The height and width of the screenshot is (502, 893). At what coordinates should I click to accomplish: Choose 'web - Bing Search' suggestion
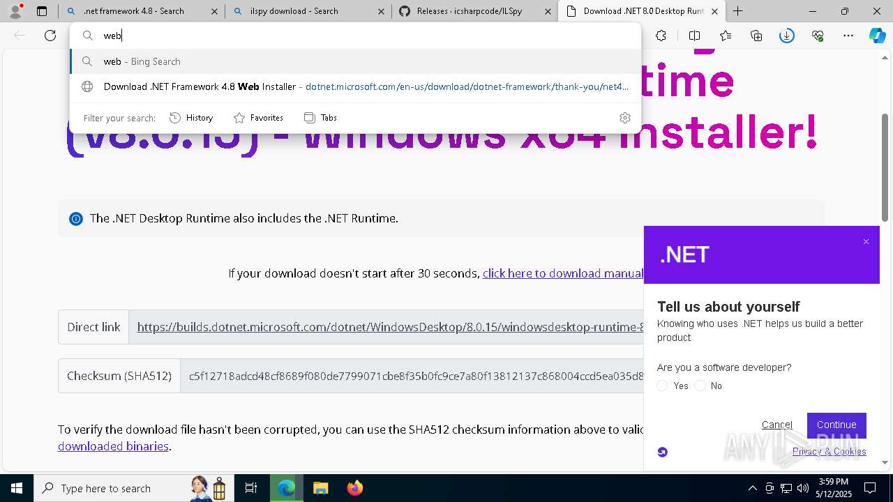pyautogui.click(x=355, y=61)
